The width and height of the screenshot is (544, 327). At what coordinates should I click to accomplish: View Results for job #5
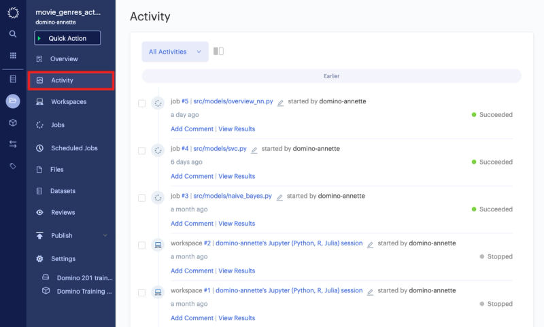[x=237, y=128]
